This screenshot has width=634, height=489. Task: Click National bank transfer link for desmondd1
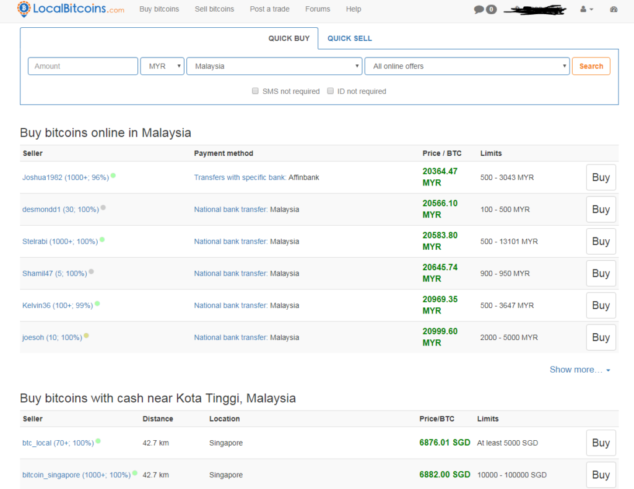click(231, 209)
